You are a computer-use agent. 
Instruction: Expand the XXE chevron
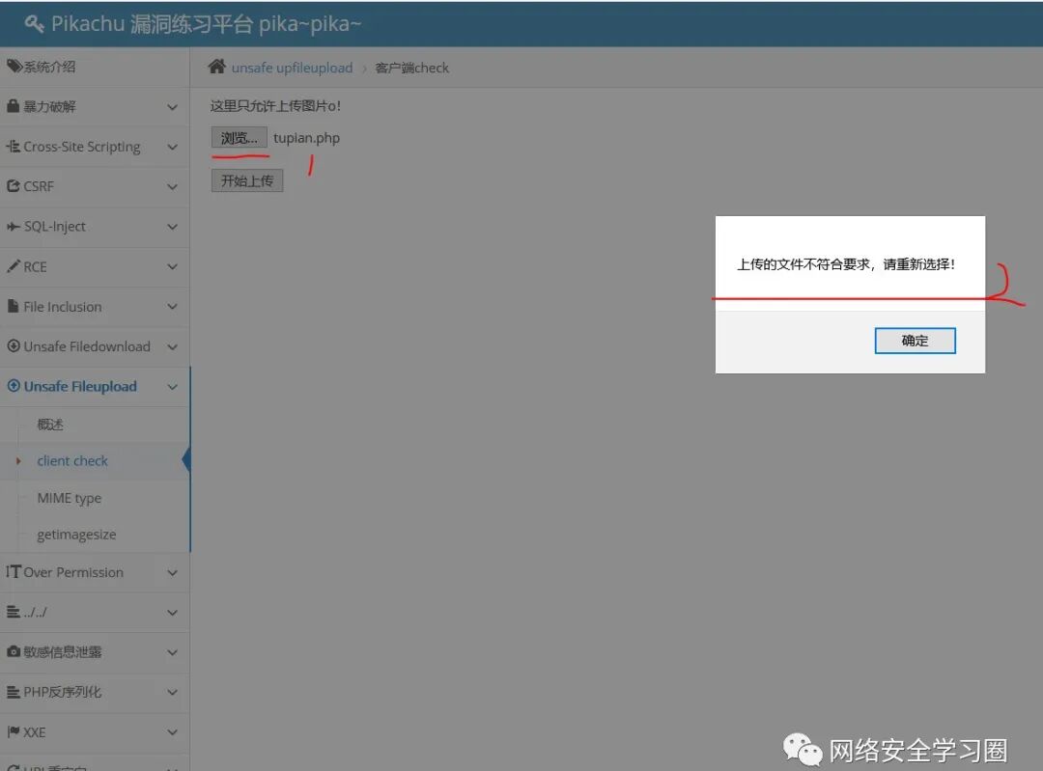[x=172, y=731]
